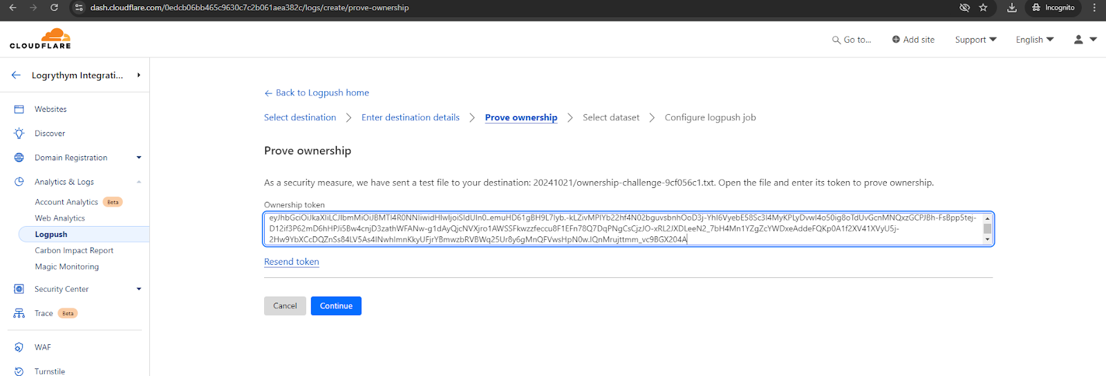Open the Support dropdown
Viewport: 1106px width, 376px height.
[975, 39]
